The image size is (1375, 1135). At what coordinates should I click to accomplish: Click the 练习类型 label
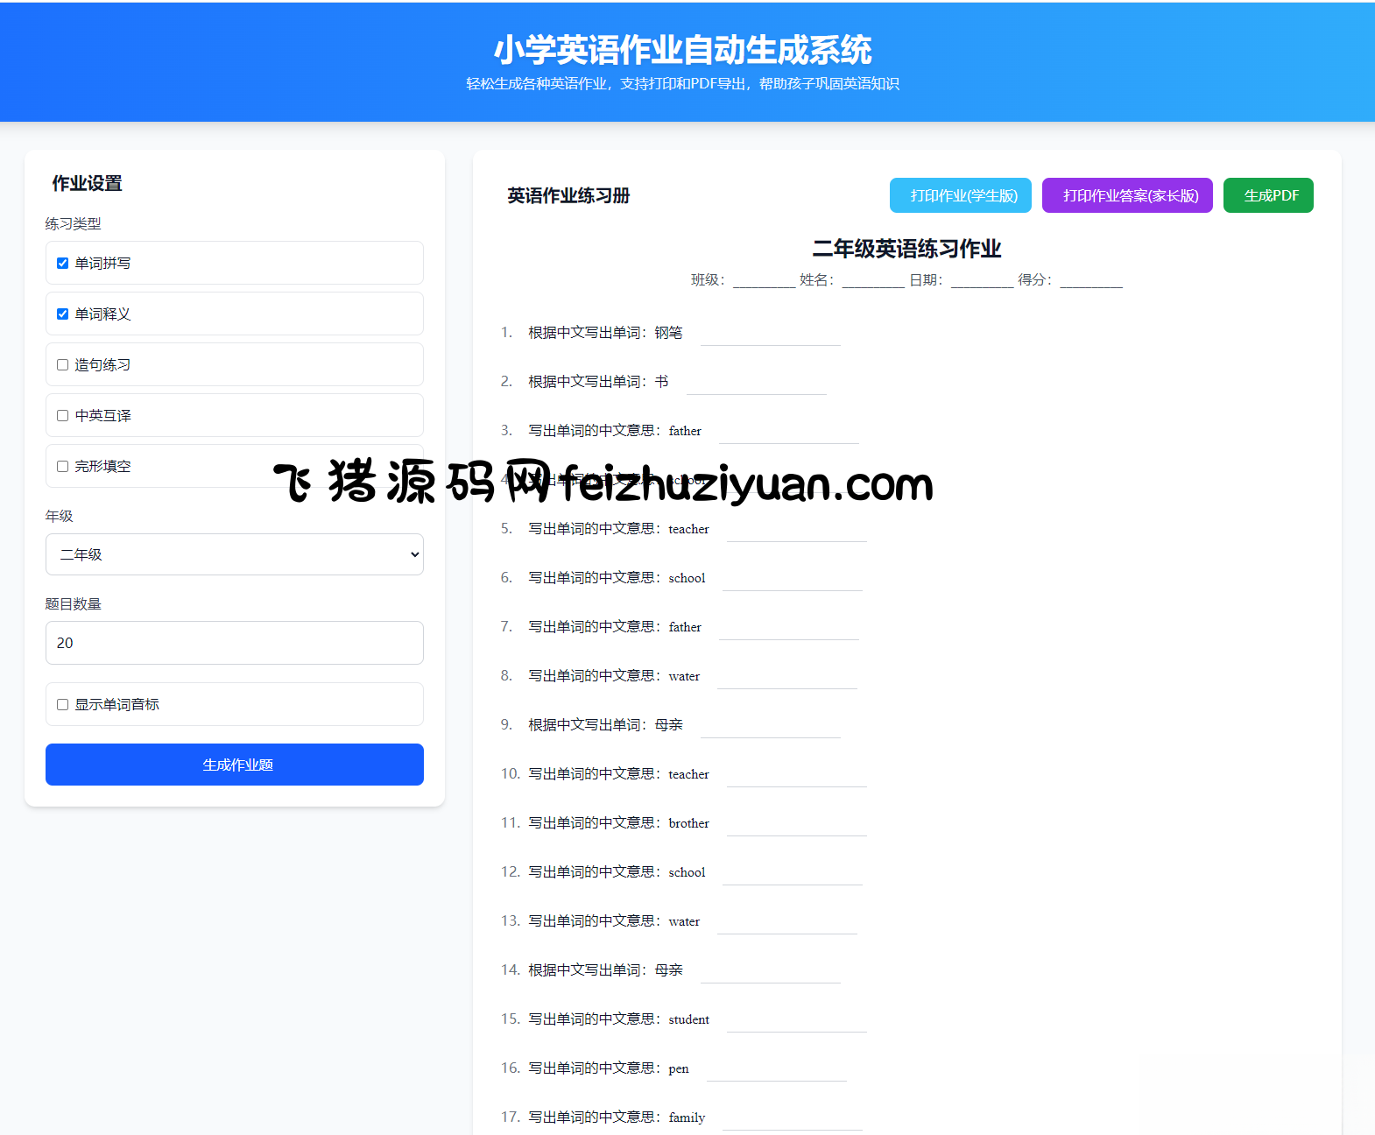click(74, 224)
